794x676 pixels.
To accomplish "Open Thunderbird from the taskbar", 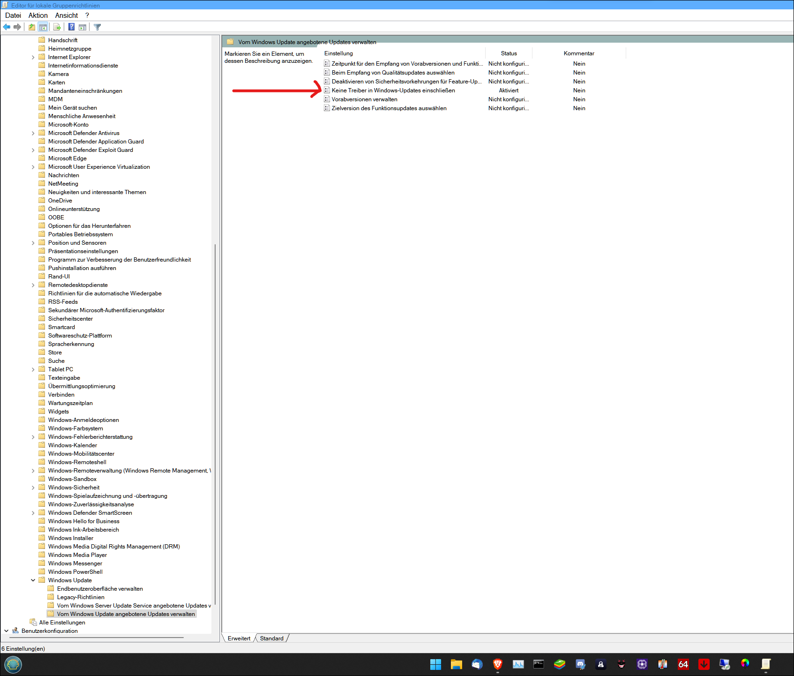I will (477, 664).
